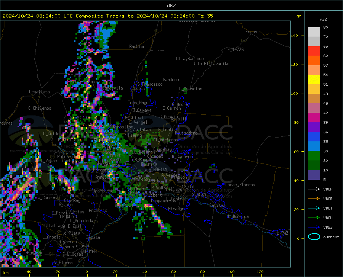Click the 'Ugarteche' map label

pos(103,191)
